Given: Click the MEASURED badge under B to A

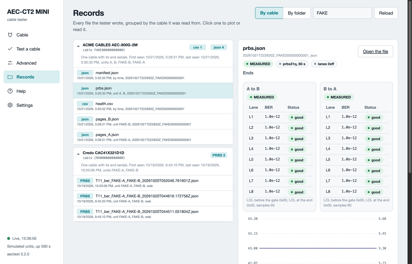Looking at the screenshot, I should point(339,97).
